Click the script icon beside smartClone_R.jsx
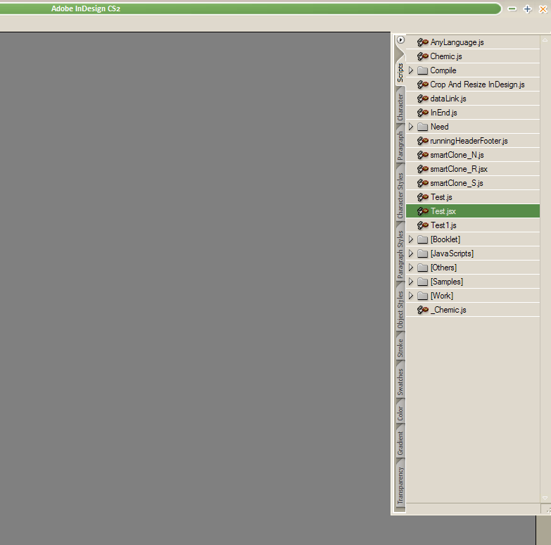The image size is (551, 545). [422, 169]
